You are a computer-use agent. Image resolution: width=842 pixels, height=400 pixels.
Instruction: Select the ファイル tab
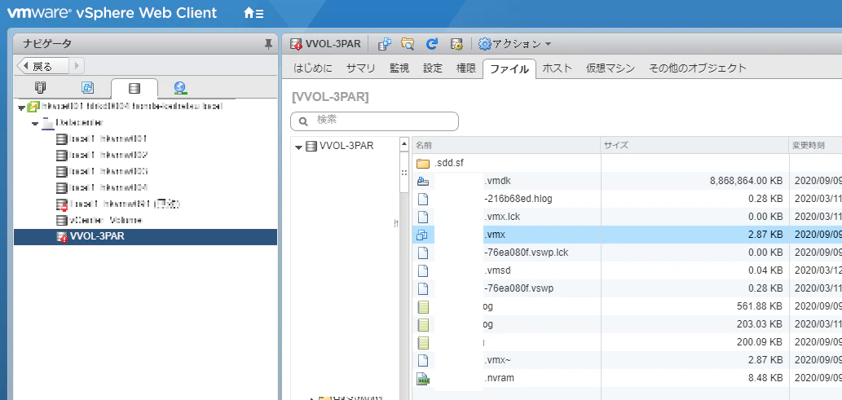click(509, 68)
